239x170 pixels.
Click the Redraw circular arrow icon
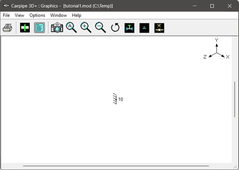[115, 28]
